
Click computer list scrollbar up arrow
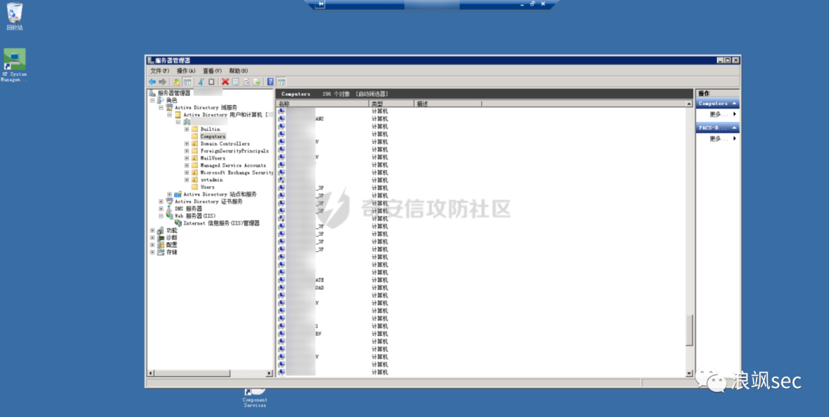pos(689,104)
